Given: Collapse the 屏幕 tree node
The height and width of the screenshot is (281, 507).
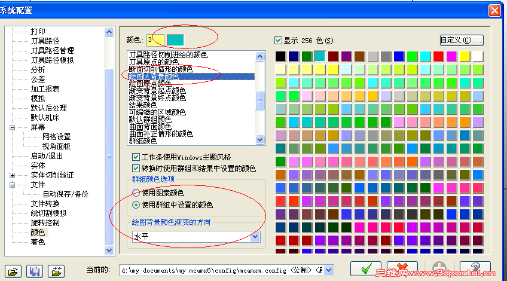Looking at the screenshot, I should pos(13,127).
